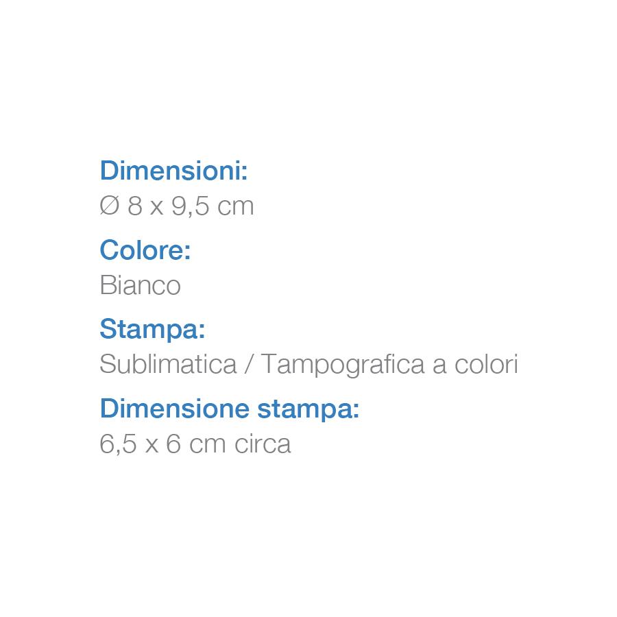Click the "x" between 6,5 and 6
The width and height of the screenshot is (617, 617).
pyautogui.click(x=151, y=445)
